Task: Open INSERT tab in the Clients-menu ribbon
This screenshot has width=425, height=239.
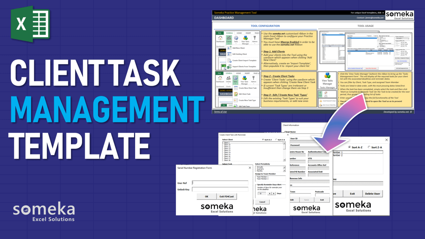Action: pos(248,33)
